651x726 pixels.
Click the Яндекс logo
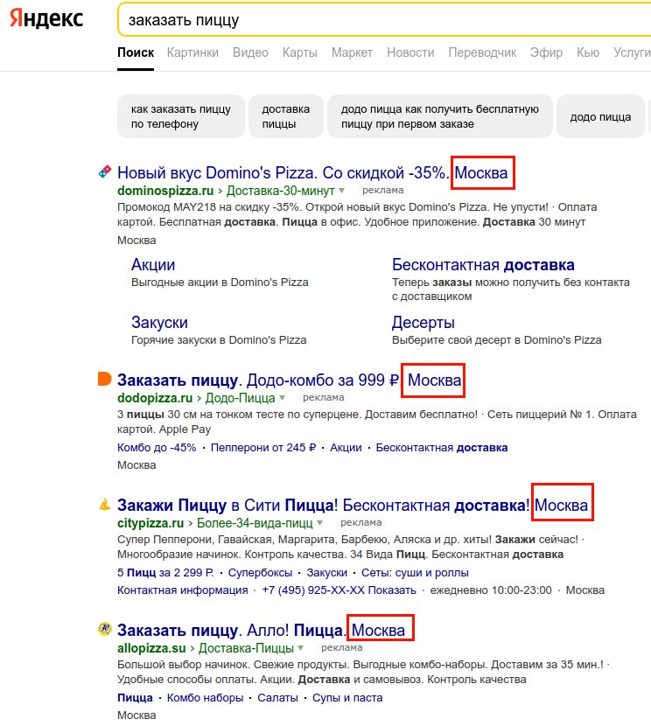(46, 18)
